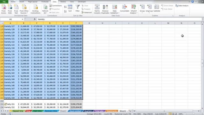Viewport: 204px width, 115px height.
Task: Switch to Page Break Preview in status bar
Action: [176, 114]
